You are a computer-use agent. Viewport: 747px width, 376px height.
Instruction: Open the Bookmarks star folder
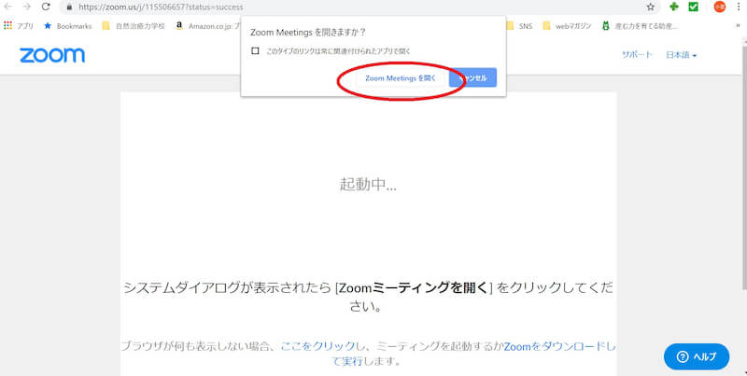67,26
